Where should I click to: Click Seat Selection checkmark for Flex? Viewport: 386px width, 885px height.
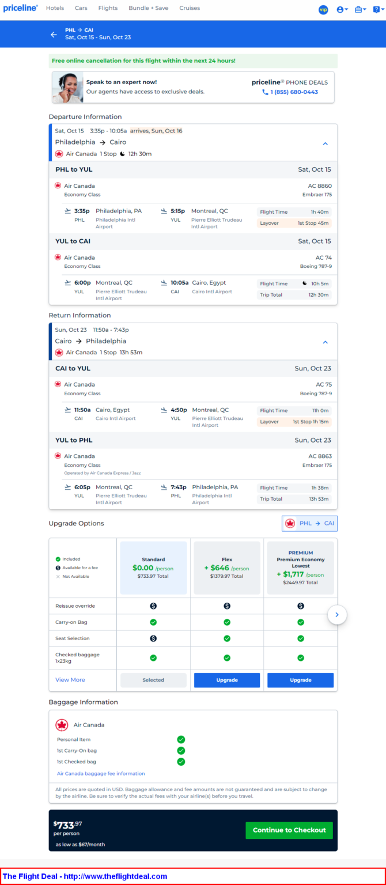(227, 638)
